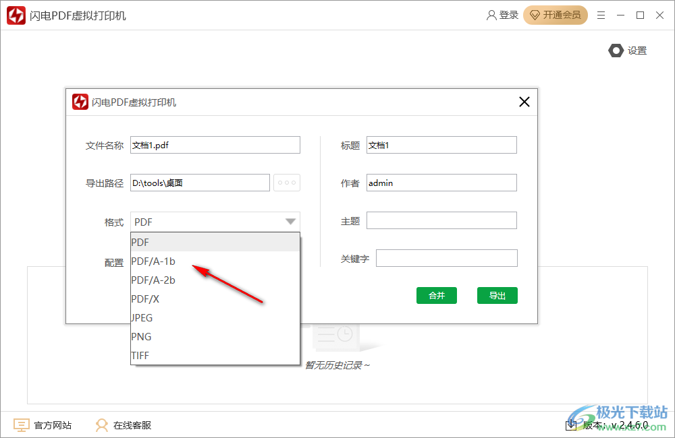Click the main window app logo

[16, 15]
